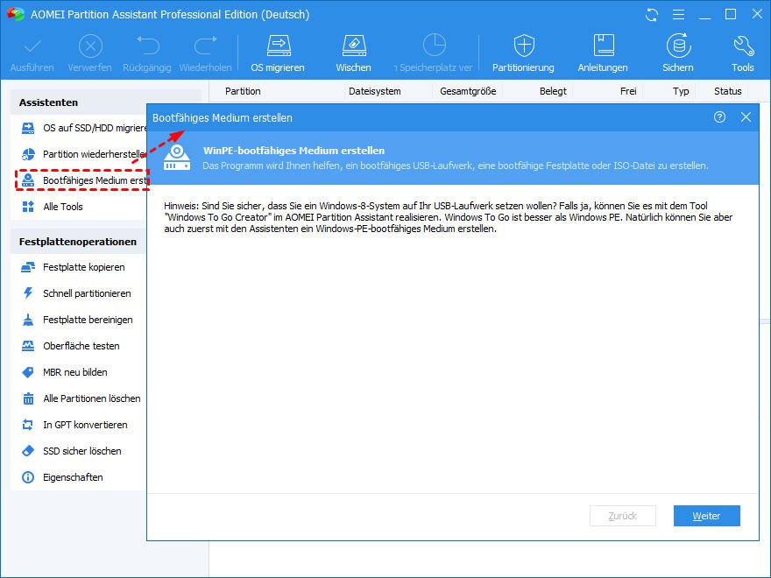Choose In GPT konvertieren operation
Image resolution: width=771 pixels, height=578 pixels.
coord(74,425)
